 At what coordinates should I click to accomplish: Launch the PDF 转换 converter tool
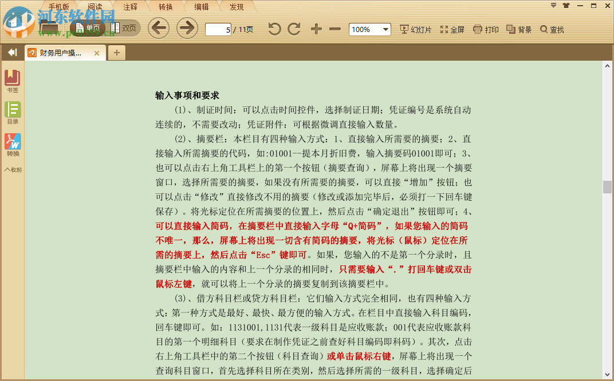[13, 143]
